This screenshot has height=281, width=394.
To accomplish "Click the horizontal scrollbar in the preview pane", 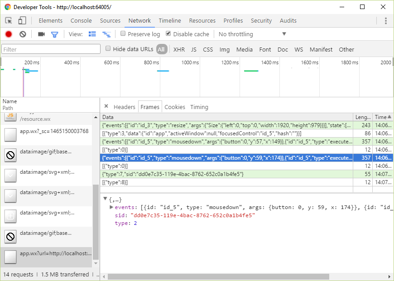I will click(218, 276).
